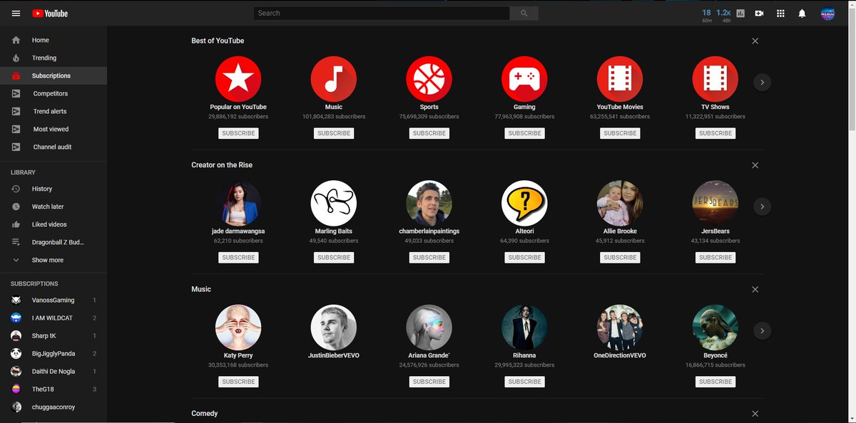
Task: Open Liked videos in the library
Action: pyautogui.click(x=53, y=224)
